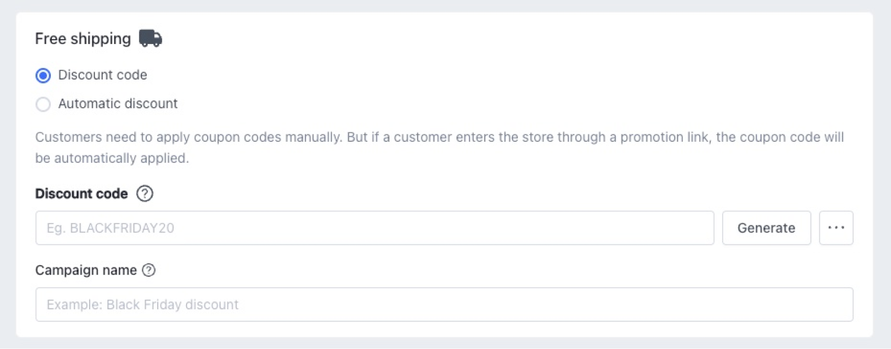The image size is (891, 349).
Task: Click the free shipping truck icon
Action: [x=150, y=38]
